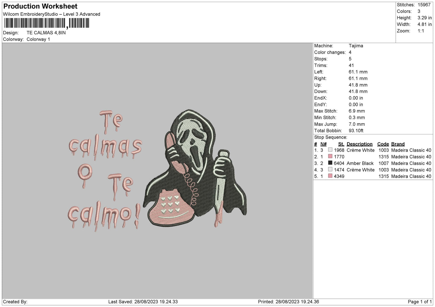Click the pink swatch for thread 4349
Image resolution: width=435 pixels, height=307 pixels.
pyautogui.click(x=330, y=176)
